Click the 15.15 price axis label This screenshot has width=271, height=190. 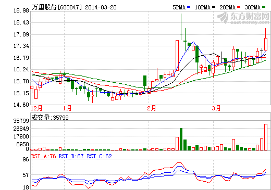[21, 93]
